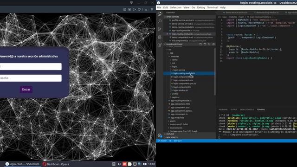297x167 pixels.
Task: Focus the username field on the login form
Action: coord(30,67)
